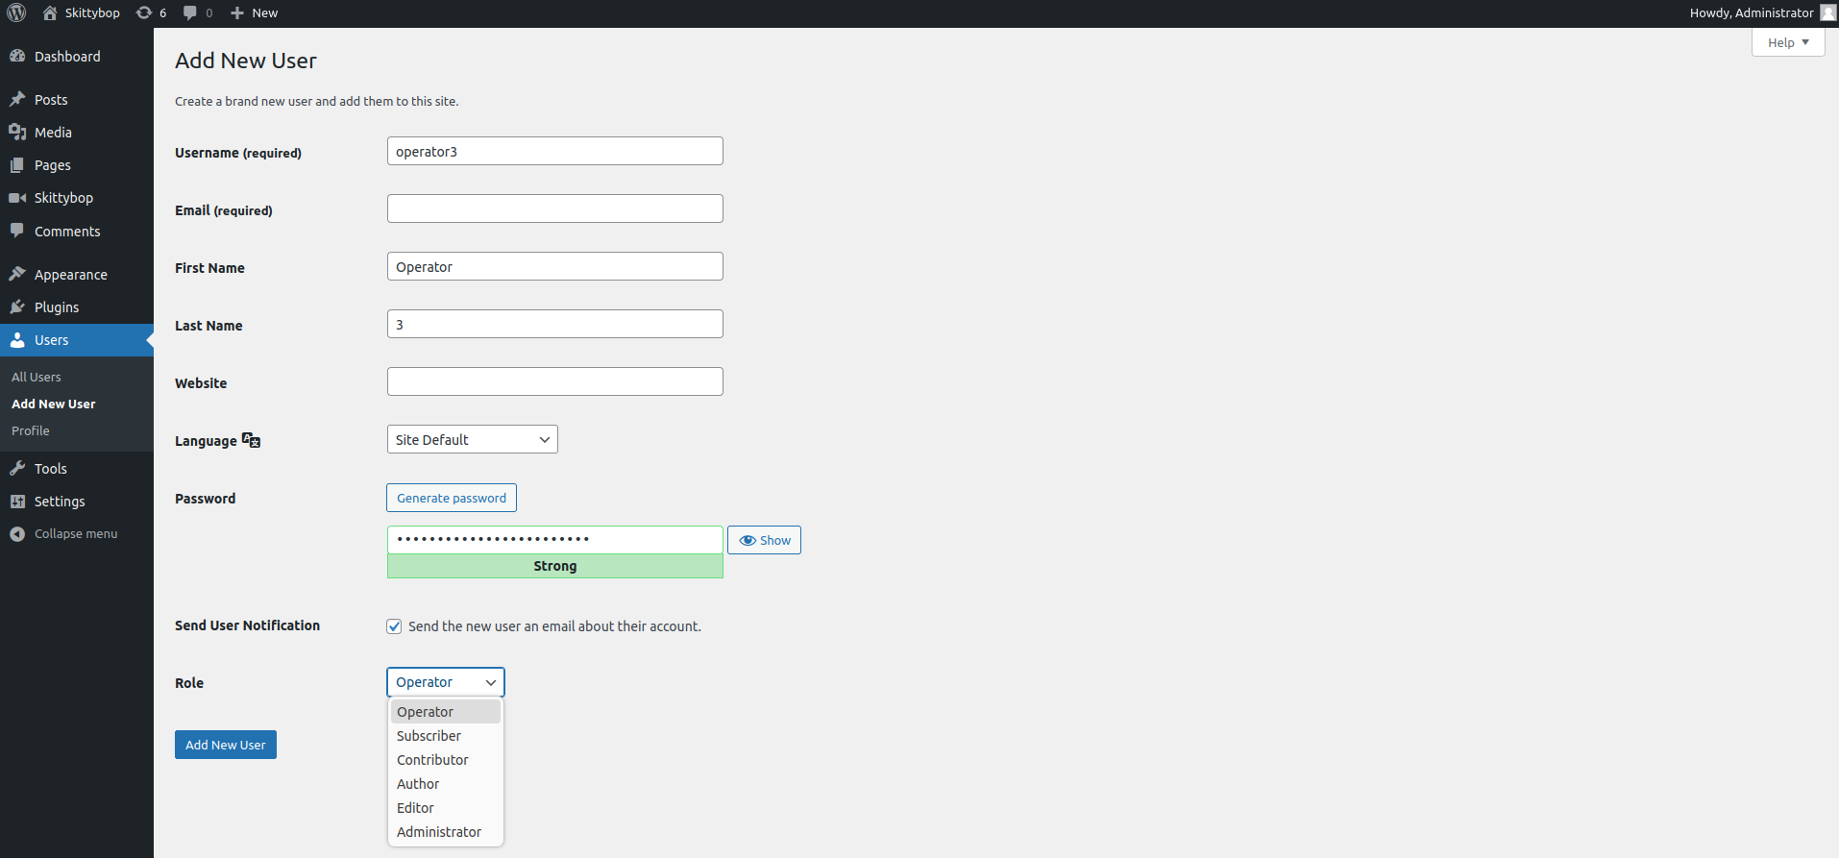The height and width of the screenshot is (858, 1839).
Task: Choose Administrator role option
Action: (x=445, y=832)
